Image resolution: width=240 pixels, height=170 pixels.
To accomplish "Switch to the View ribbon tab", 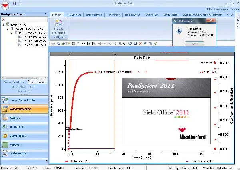I will 230,15.
